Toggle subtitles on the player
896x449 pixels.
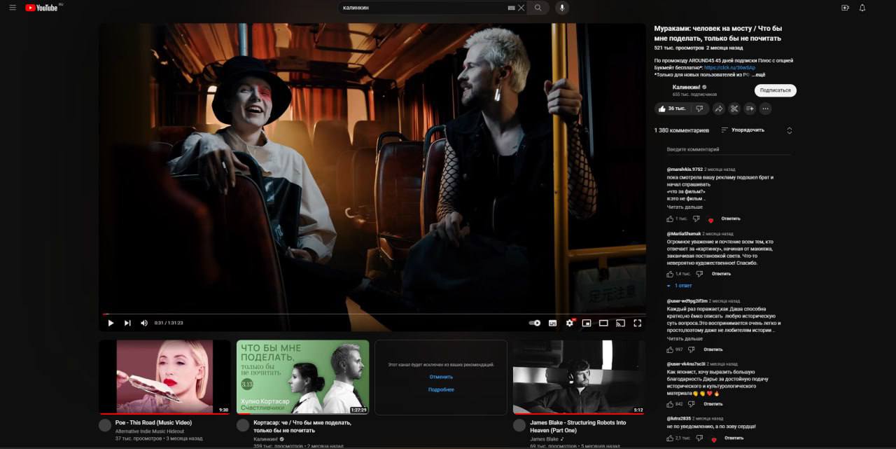(552, 323)
